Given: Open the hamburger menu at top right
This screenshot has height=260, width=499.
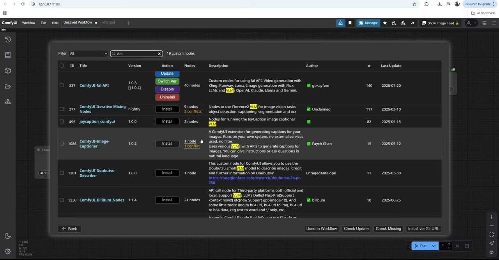Looking at the screenshot, I should tap(494, 23).
